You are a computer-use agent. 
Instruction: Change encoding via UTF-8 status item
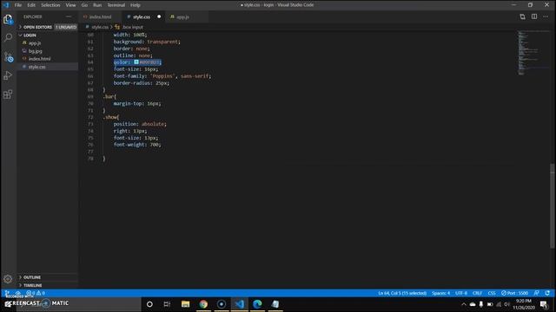tap(461, 293)
